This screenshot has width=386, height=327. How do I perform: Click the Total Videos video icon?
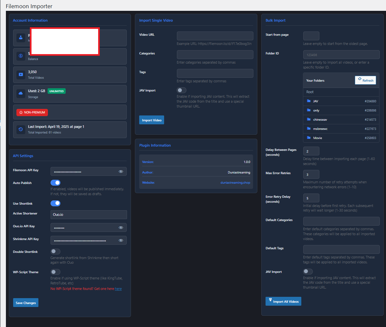(21, 74)
